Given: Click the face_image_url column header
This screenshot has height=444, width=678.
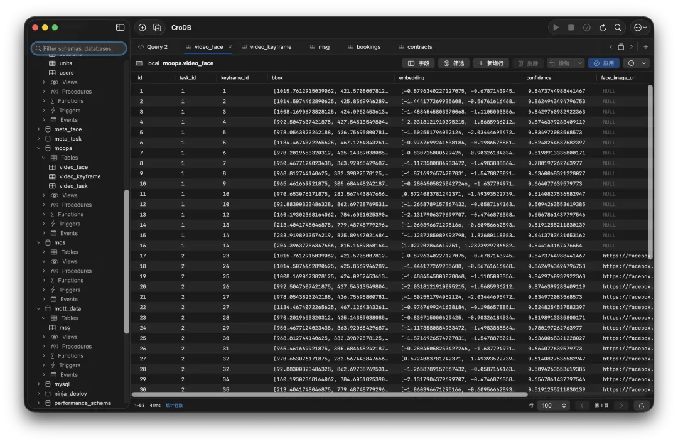Looking at the screenshot, I should (x=618, y=78).
